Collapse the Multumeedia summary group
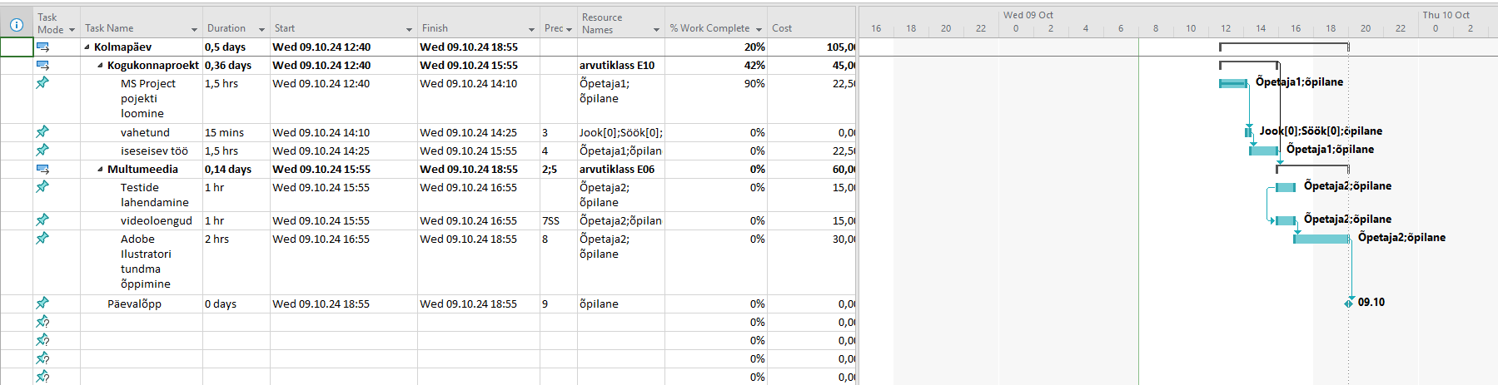1498x385 pixels. tap(101, 170)
